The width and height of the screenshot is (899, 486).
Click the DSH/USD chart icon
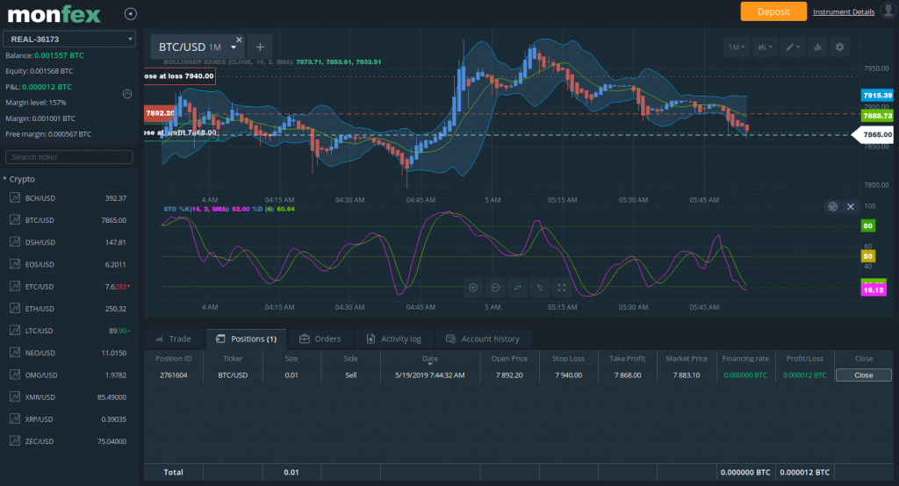point(15,242)
